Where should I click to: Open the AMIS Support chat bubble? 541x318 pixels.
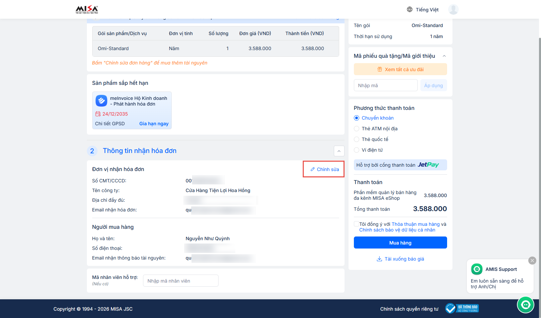pos(525,304)
